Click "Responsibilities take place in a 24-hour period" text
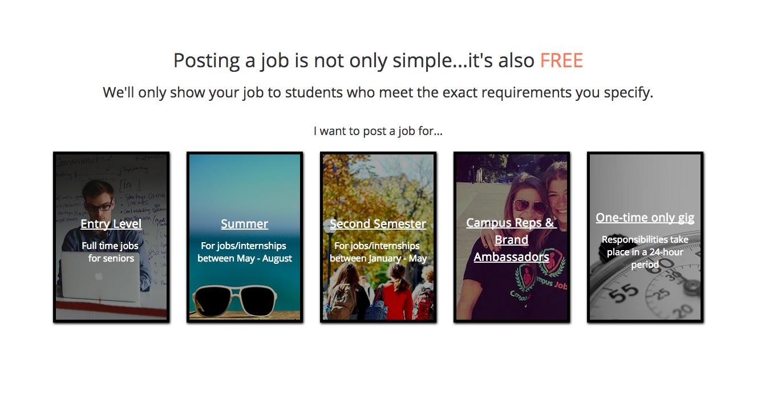Screen dimensions: 757x408 coord(645,252)
